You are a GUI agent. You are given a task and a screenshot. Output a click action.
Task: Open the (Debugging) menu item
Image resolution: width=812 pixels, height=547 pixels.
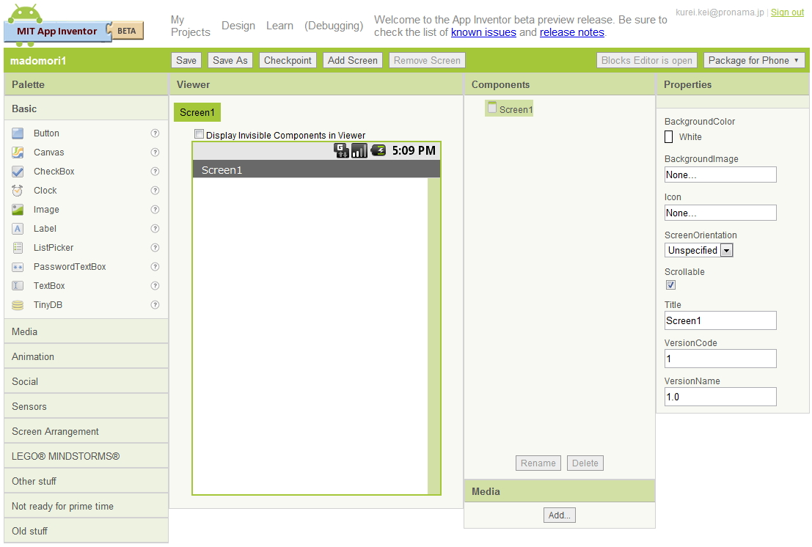[x=334, y=26]
